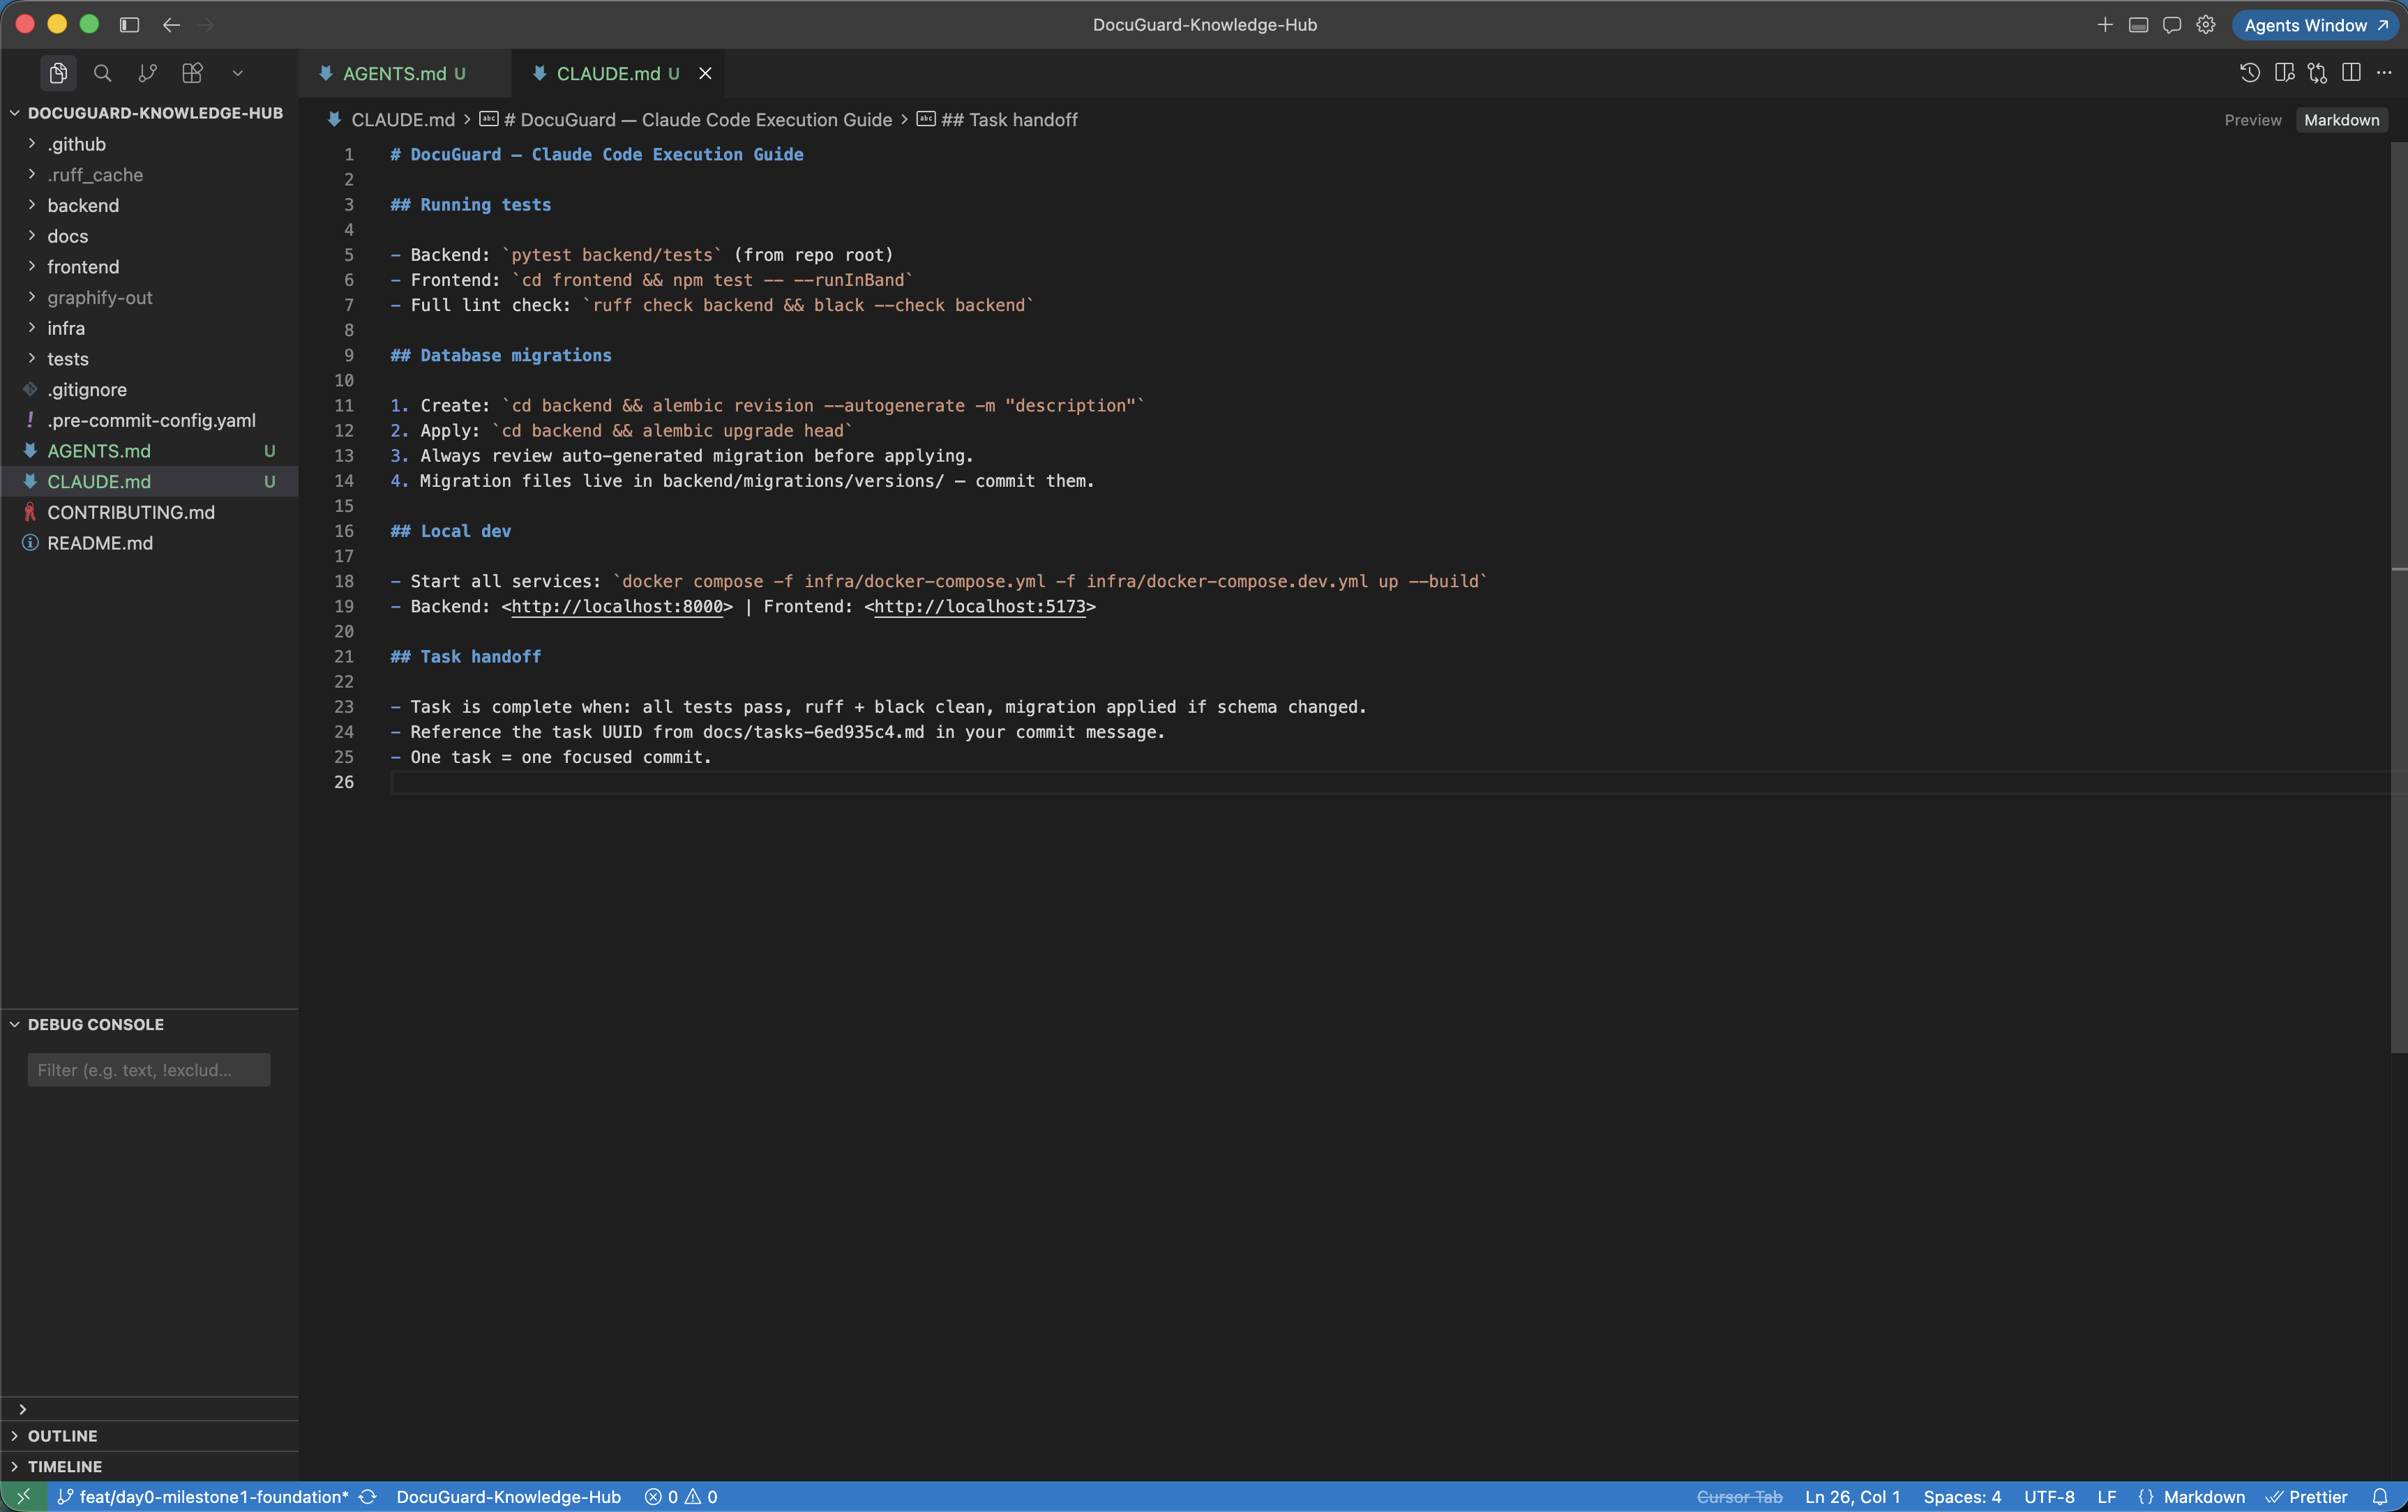Toggle the primary sidebar icon
This screenshot has height=1512, width=2408.
pyautogui.click(x=129, y=25)
